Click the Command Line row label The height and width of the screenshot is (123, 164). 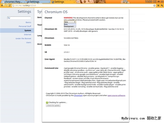coord(51,68)
